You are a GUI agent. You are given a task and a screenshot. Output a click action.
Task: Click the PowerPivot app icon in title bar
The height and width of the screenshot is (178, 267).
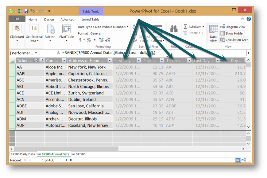(x=11, y=11)
